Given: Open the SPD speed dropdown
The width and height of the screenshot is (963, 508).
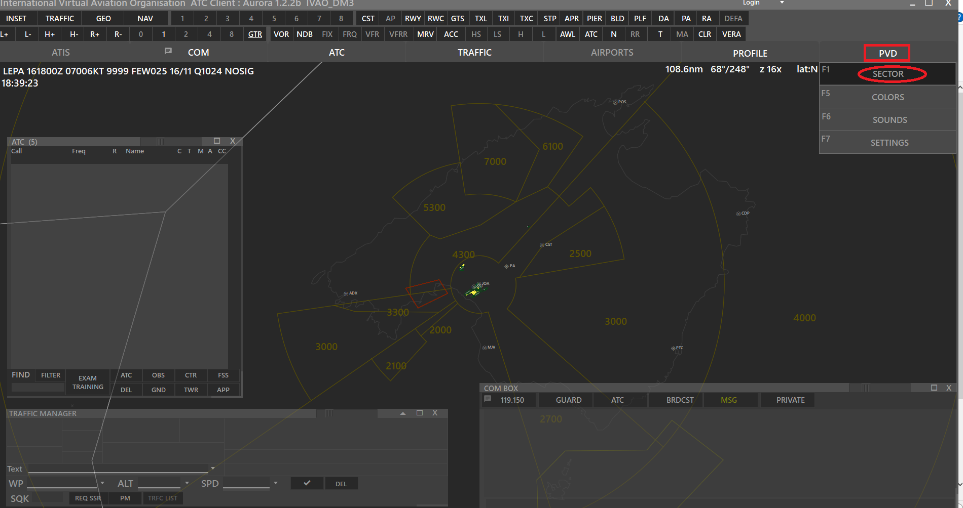Looking at the screenshot, I should pyautogui.click(x=276, y=483).
